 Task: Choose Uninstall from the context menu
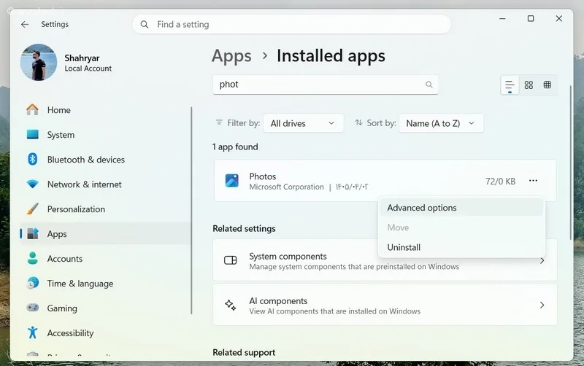point(461,247)
